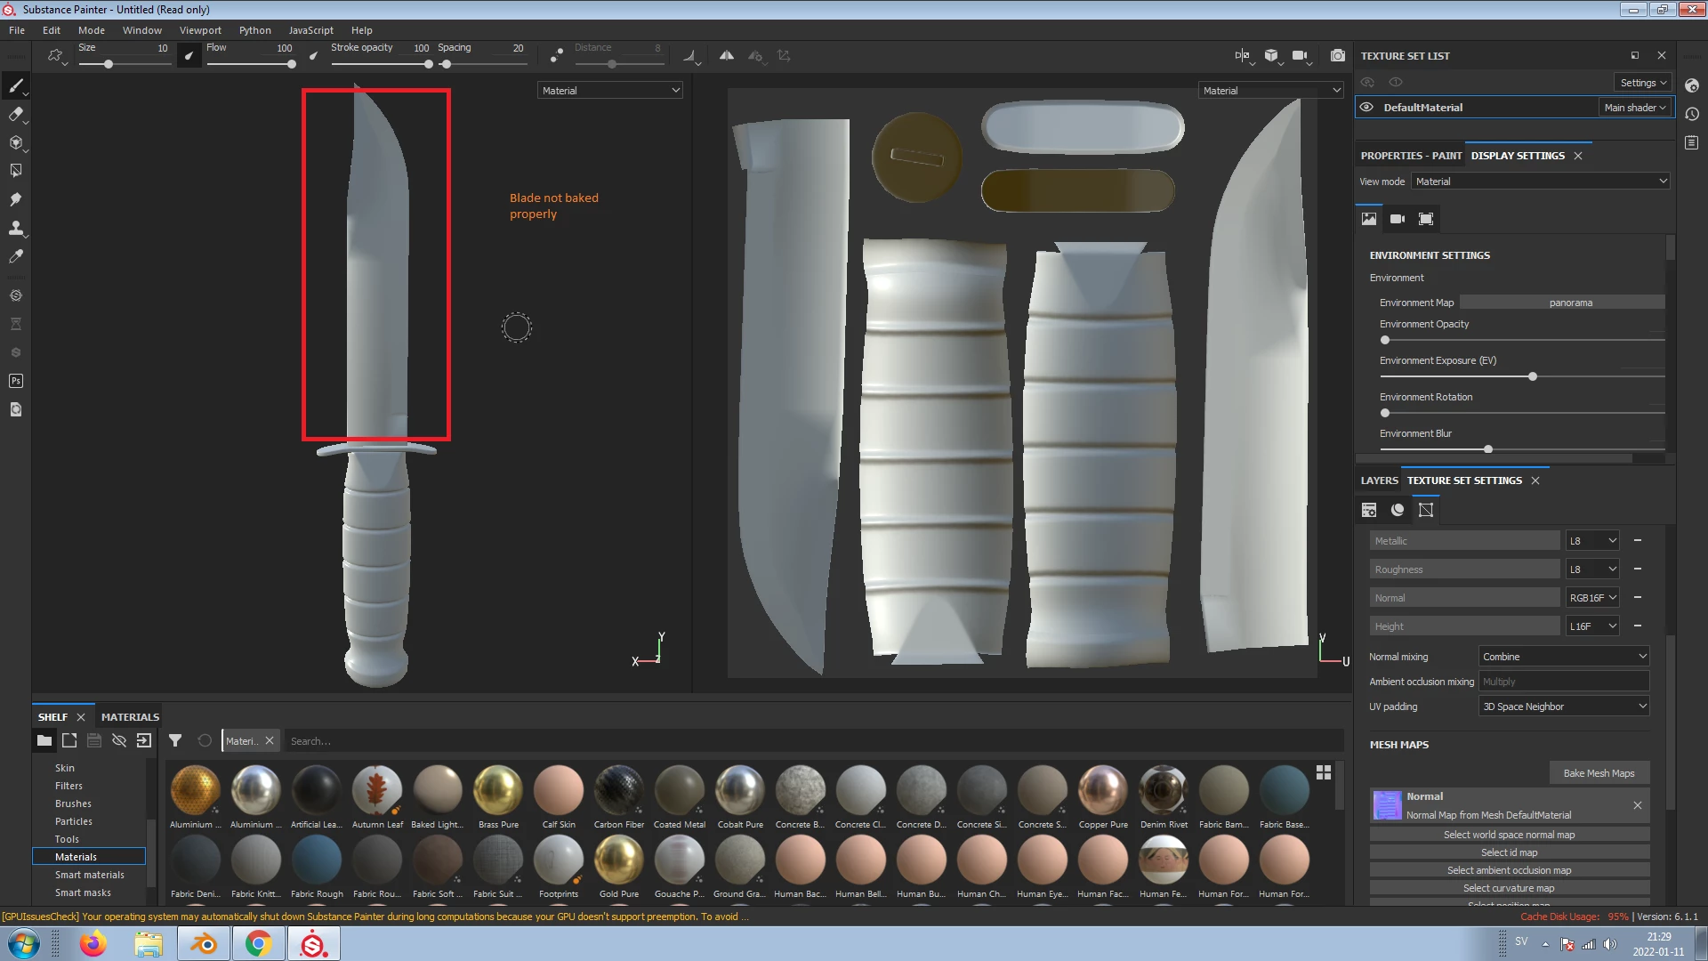Adjust the Environment Exposure slider handle

click(x=1533, y=376)
